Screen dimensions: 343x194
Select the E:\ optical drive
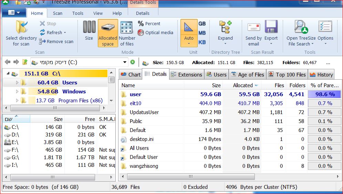pos(59,142)
